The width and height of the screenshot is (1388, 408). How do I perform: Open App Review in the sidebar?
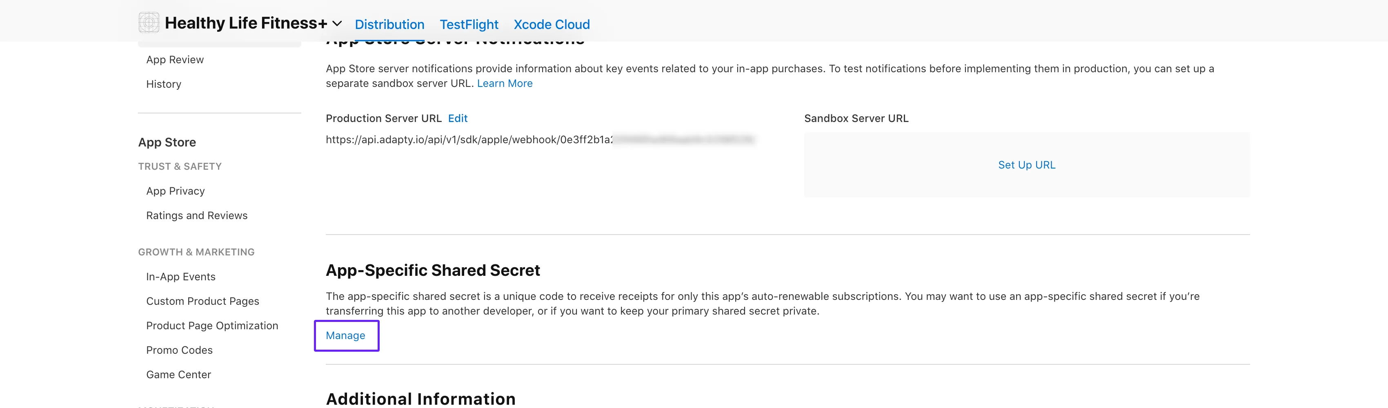click(x=175, y=59)
